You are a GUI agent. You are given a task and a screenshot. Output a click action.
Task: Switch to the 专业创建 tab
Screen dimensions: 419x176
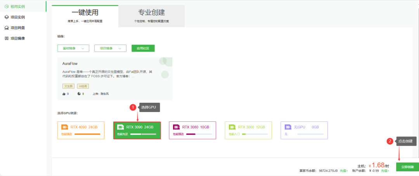[152, 16]
